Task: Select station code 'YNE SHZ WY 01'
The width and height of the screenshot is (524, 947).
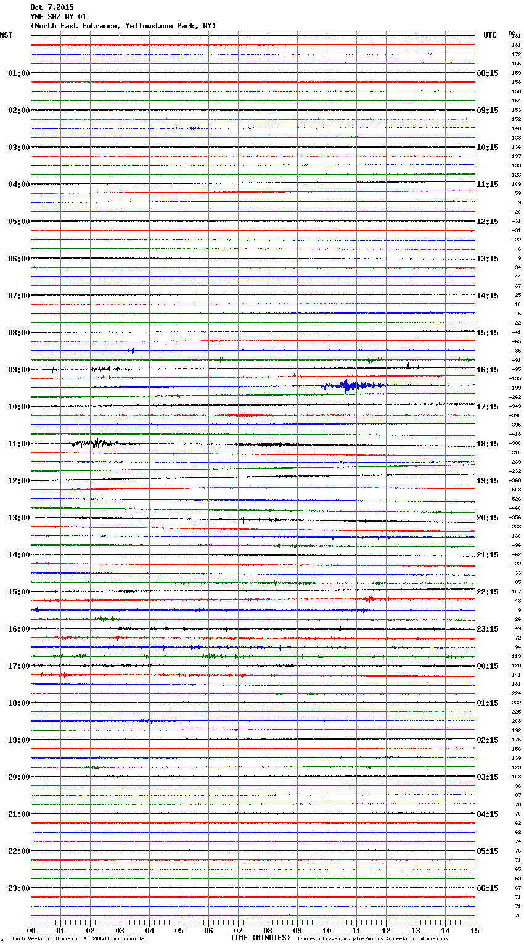Action: pos(59,17)
